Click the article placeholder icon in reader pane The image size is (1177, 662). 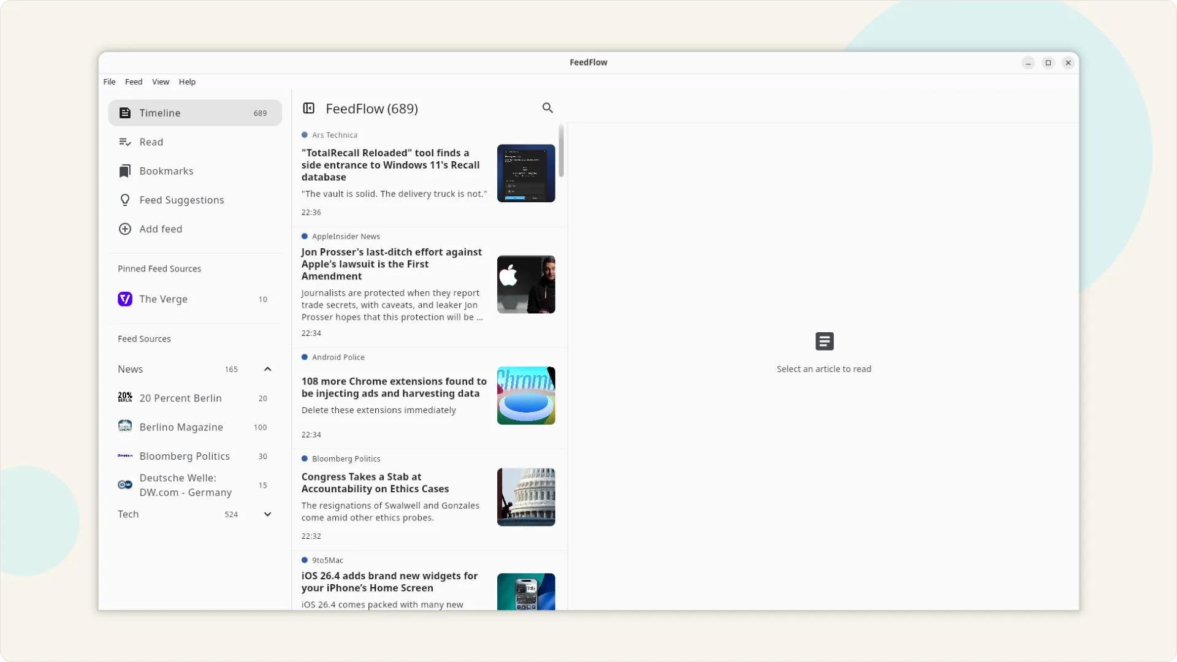pyautogui.click(x=825, y=341)
